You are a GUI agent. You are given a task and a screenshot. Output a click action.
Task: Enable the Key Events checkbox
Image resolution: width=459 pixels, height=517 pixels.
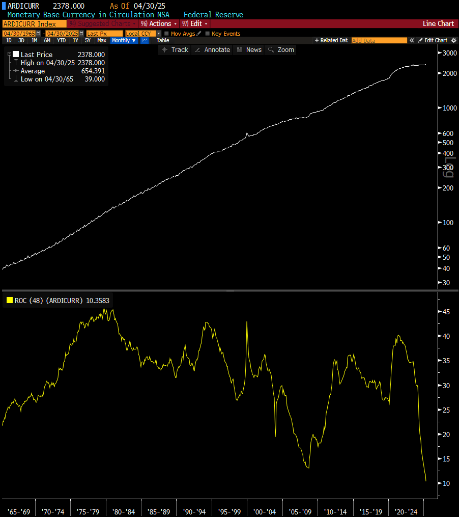tap(207, 33)
